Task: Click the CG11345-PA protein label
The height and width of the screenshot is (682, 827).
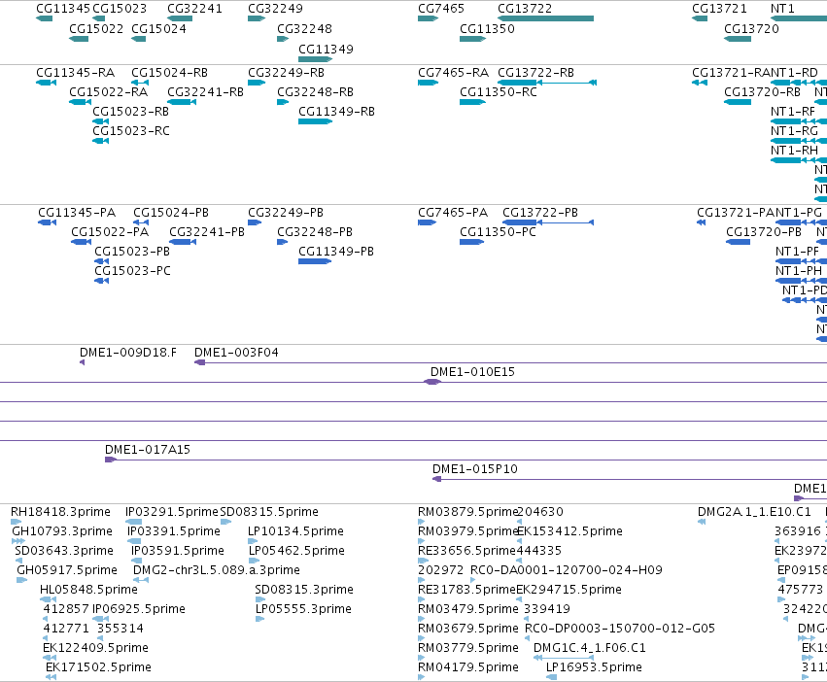Action: (x=77, y=213)
